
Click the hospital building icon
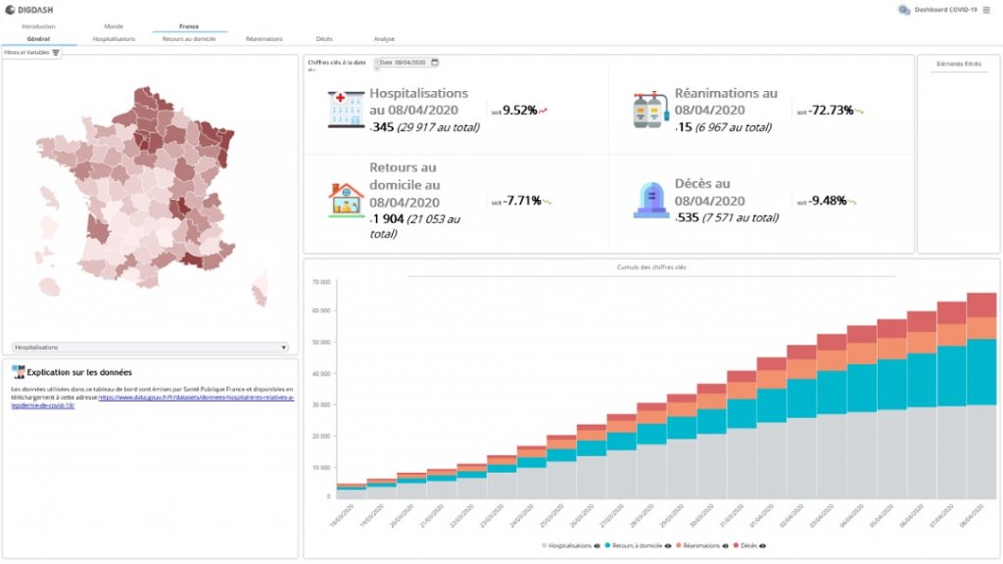click(x=346, y=110)
